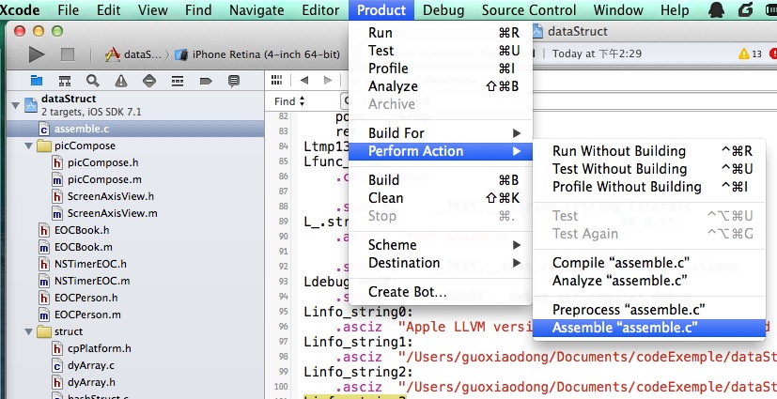The width and height of the screenshot is (777, 399).
Task: Open the Breakpoint navigator icon
Action: (x=206, y=81)
